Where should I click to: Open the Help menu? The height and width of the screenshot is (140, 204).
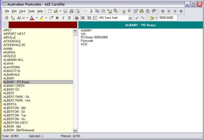(x=40, y=11)
